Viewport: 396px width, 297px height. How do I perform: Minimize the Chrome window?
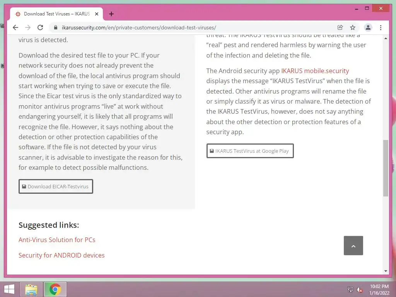pyautogui.click(x=356, y=9)
